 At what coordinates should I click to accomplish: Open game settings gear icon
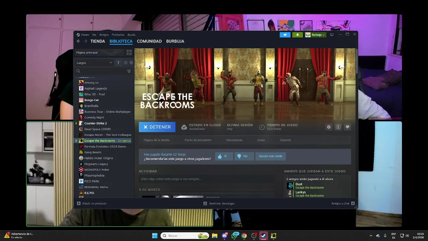[329, 127]
